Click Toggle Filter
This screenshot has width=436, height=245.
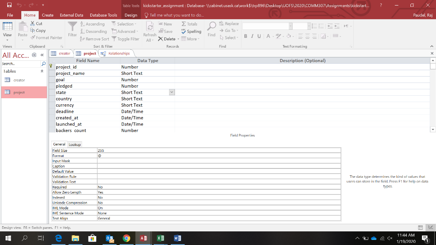pos(126,39)
